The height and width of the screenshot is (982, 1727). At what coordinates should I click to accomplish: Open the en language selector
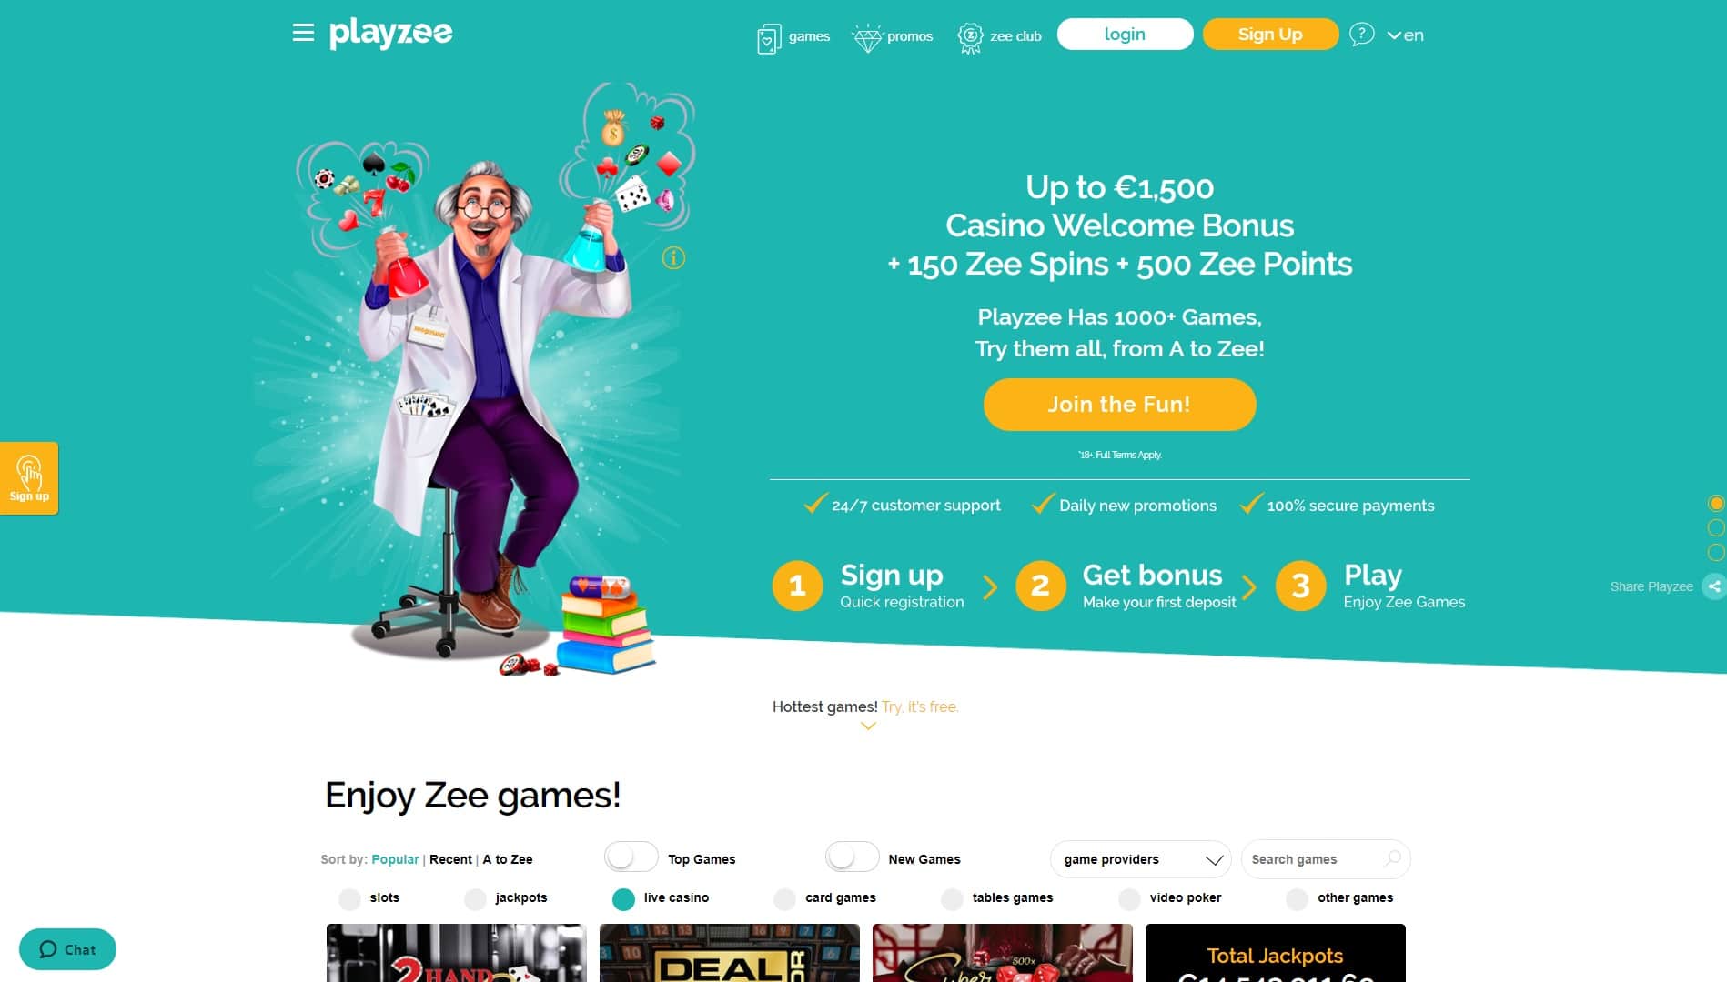click(x=1406, y=35)
